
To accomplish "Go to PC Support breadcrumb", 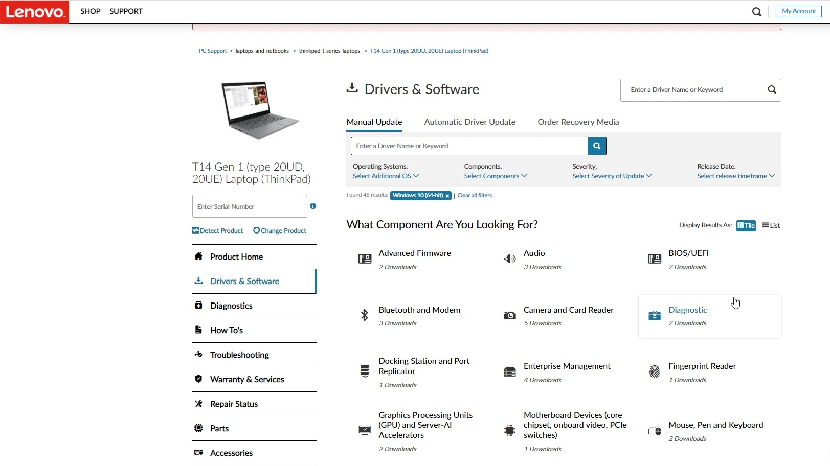I will 213,51.
